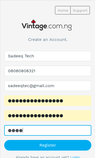Click the 'Already have an account yet?' text
The height and width of the screenshot is (158, 95).
tap(42, 157)
